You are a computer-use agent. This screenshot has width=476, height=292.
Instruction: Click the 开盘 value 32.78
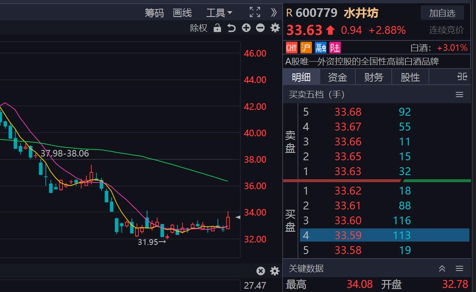coord(455,285)
